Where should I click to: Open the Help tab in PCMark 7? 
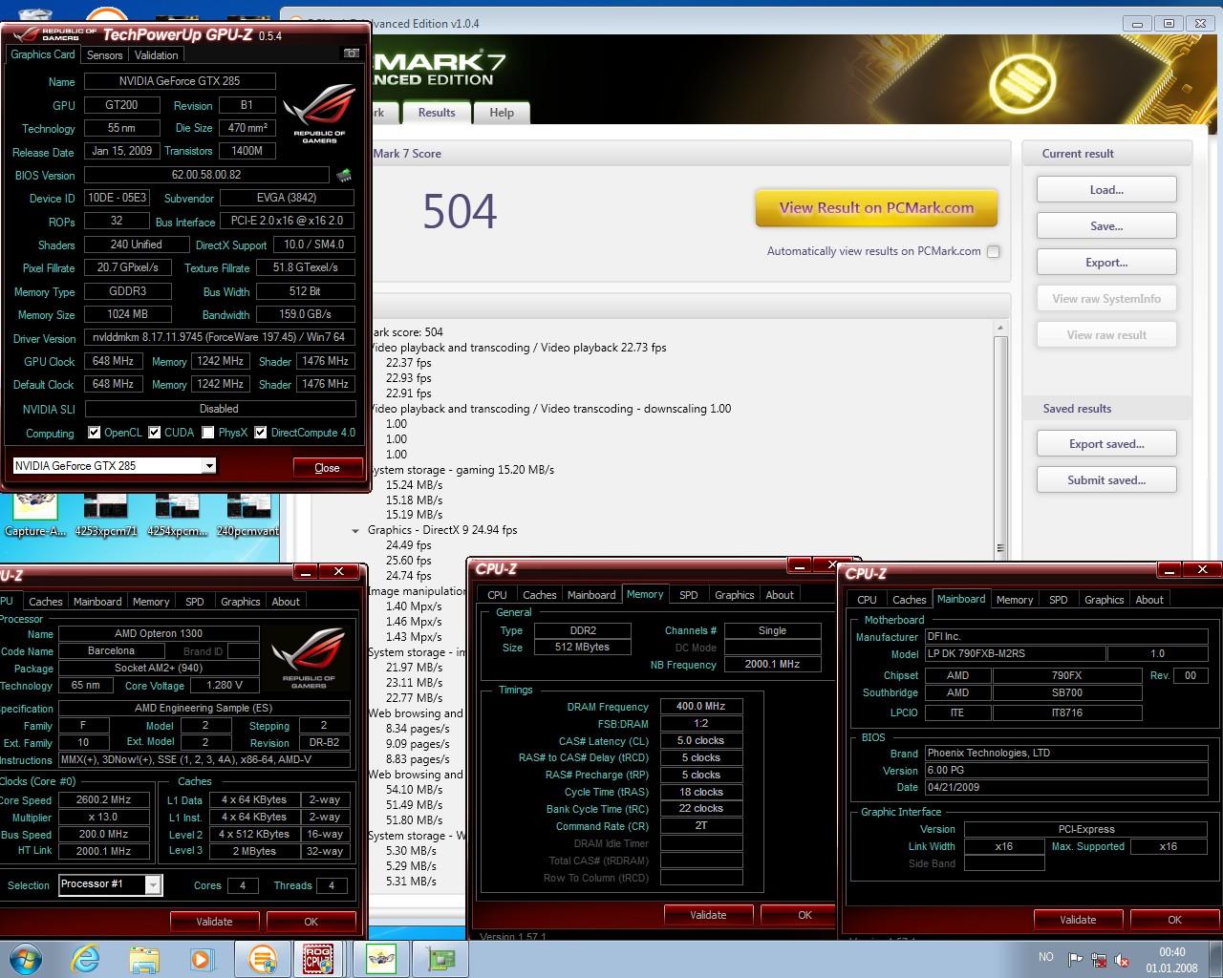tap(502, 113)
